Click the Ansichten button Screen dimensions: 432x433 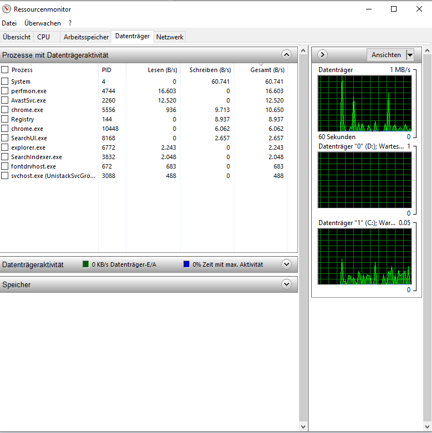(386, 55)
